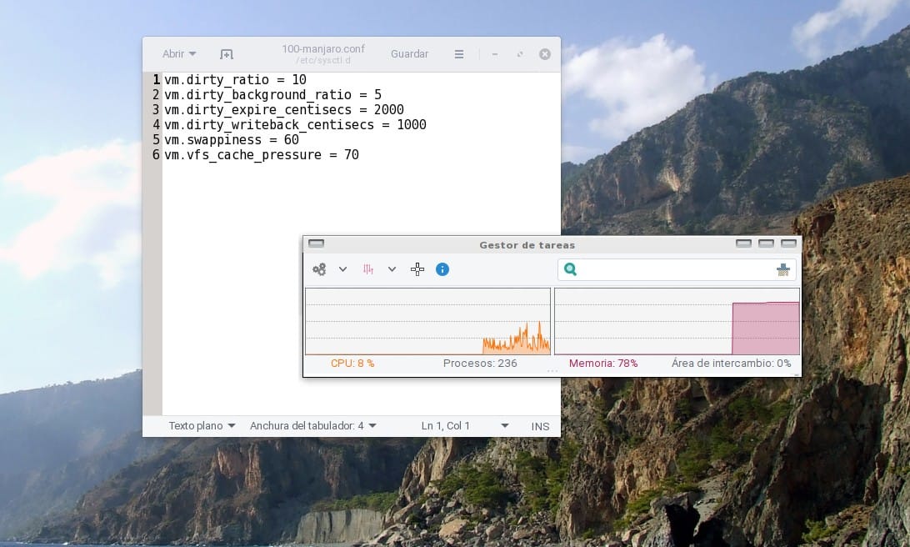Select the process columns icon in the task manager
The height and width of the screenshot is (547, 910).
[x=368, y=269]
